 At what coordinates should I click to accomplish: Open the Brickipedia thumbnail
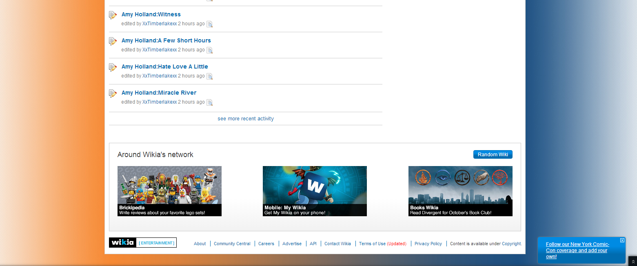[169, 191]
